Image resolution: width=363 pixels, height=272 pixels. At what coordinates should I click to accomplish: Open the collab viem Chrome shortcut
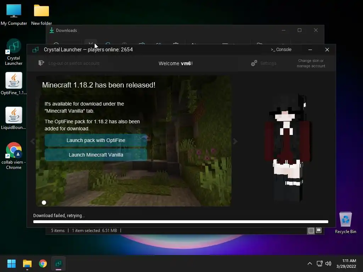pyautogui.click(x=14, y=156)
